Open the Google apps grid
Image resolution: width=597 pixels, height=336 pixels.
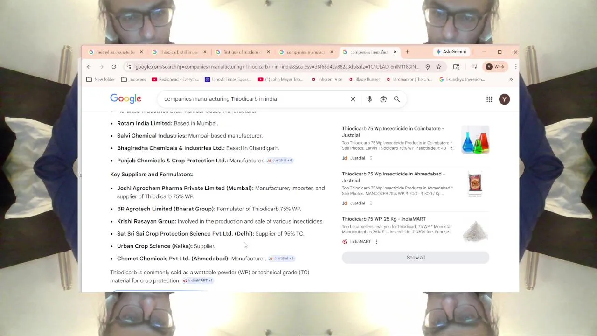pyautogui.click(x=489, y=99)
